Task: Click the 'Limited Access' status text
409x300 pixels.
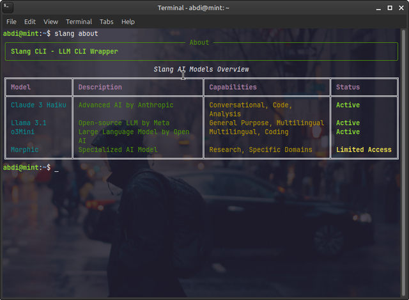Action: point(364,150)
